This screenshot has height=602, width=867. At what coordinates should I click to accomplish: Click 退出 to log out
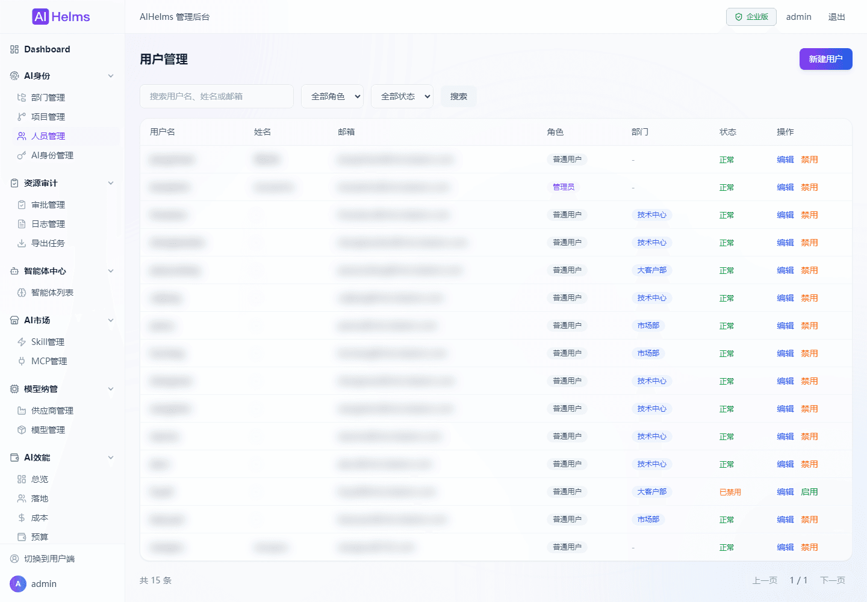click(x=837, y=17)
